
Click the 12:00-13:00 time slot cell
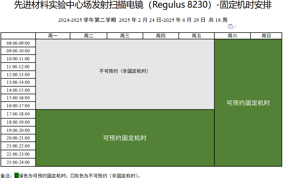(18, 75)
